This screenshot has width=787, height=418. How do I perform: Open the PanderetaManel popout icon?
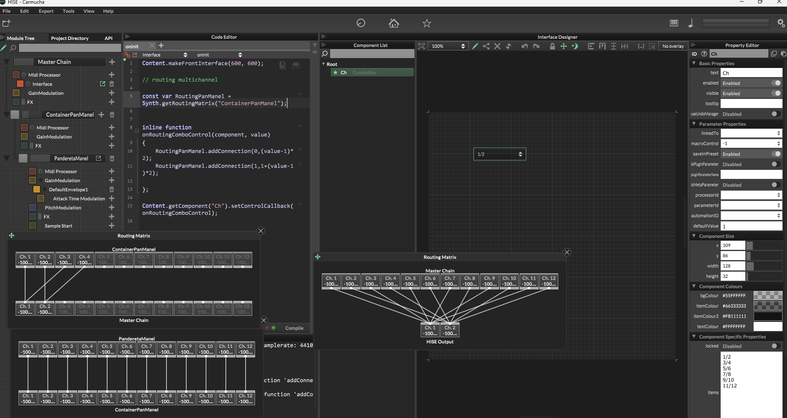click(98, 158)
